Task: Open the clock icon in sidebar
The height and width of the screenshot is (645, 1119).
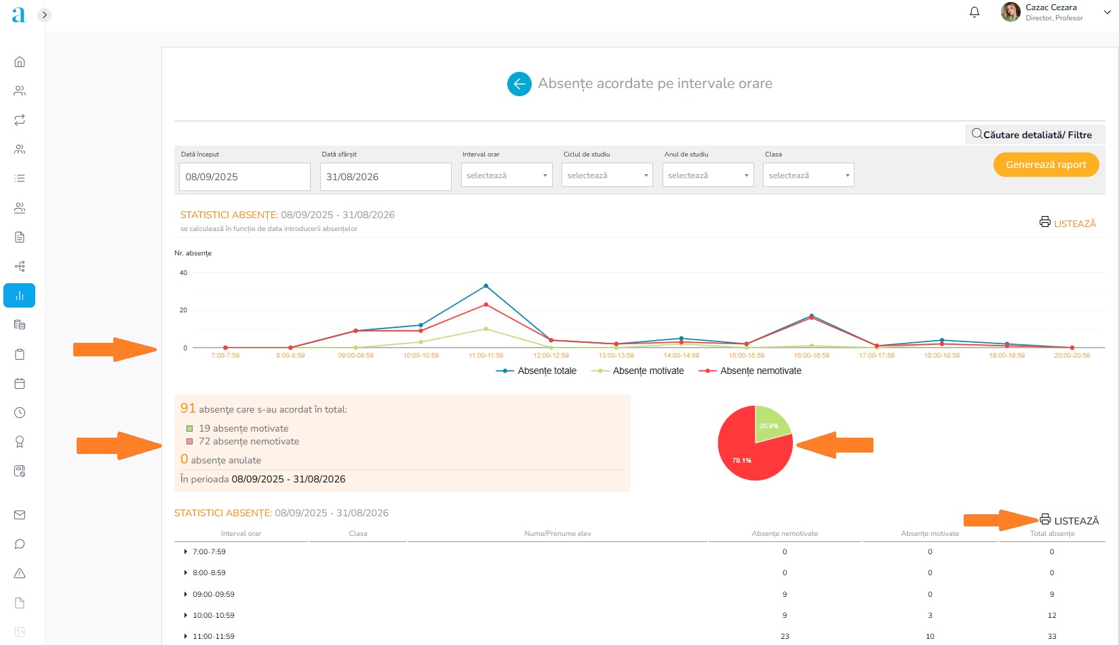Action: [20, 413]
